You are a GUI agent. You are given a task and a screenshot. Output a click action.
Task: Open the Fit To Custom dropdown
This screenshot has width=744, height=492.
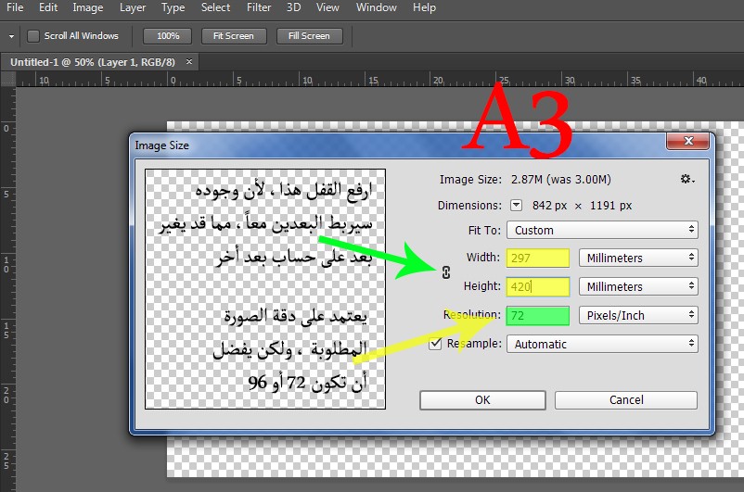(601, 230)
